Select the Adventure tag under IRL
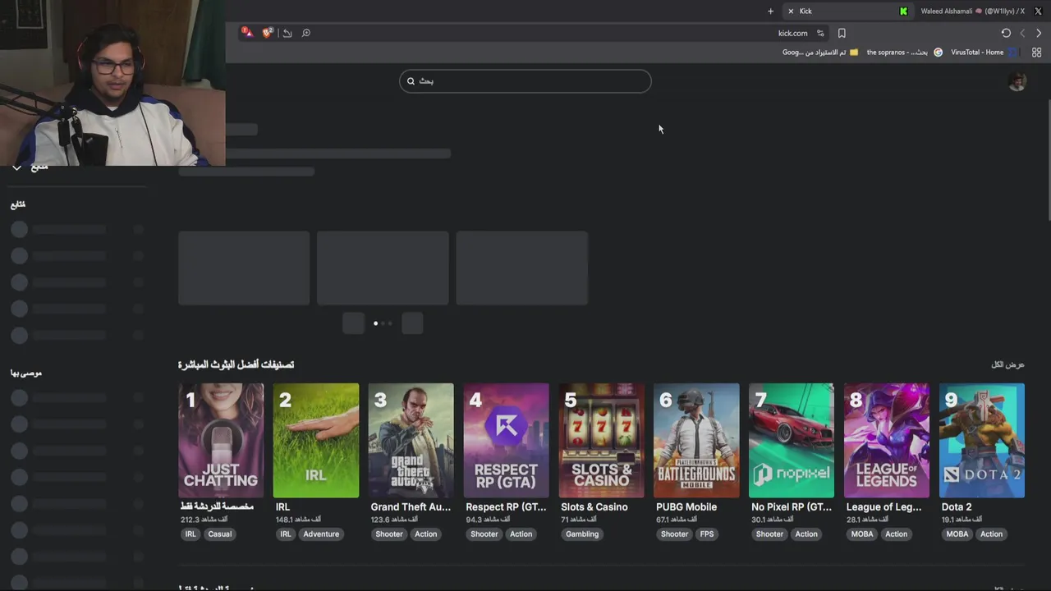This screenshot has height=591, width=1051. (x=321, y=534)
